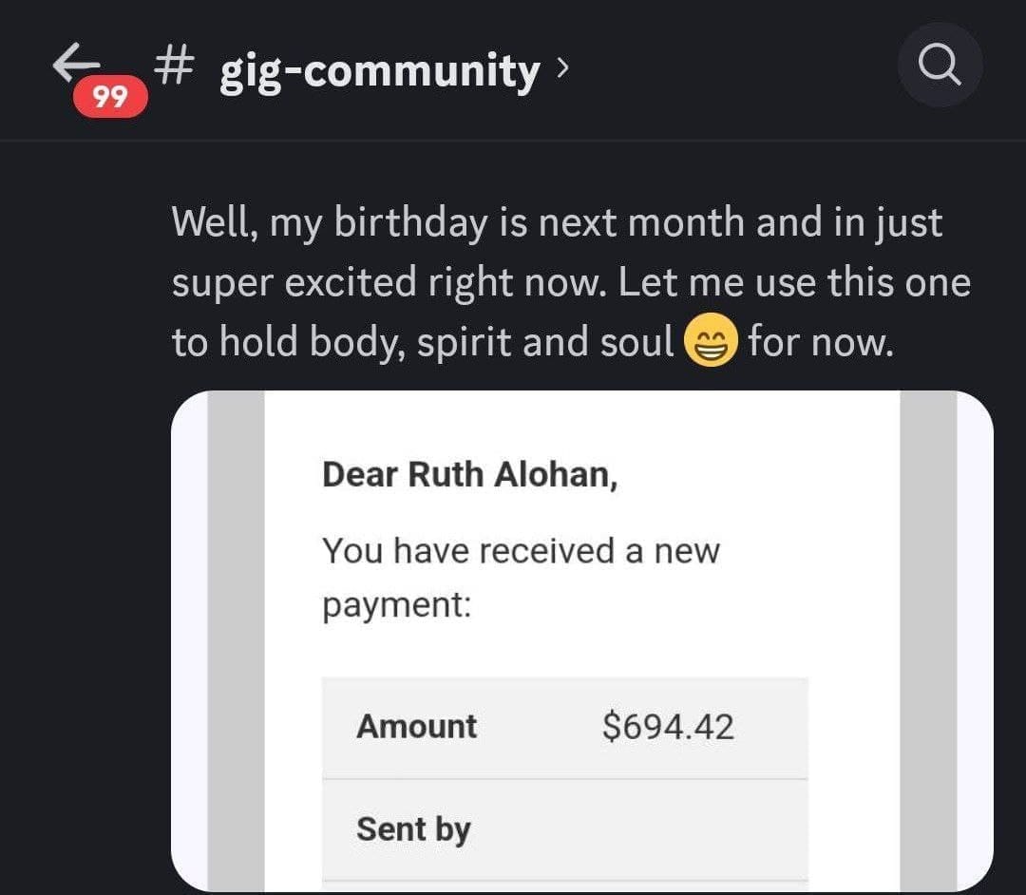Open the gig-community channel title
The image size is (1026, 895).
[x=379, y=71]
